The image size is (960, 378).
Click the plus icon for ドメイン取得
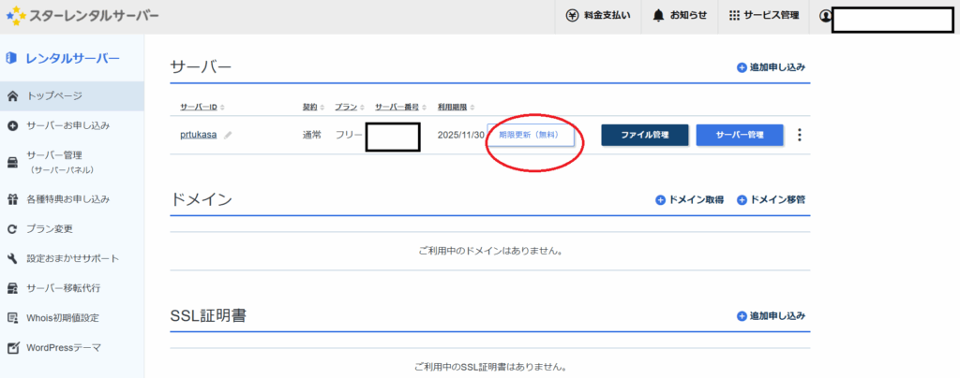660,200
